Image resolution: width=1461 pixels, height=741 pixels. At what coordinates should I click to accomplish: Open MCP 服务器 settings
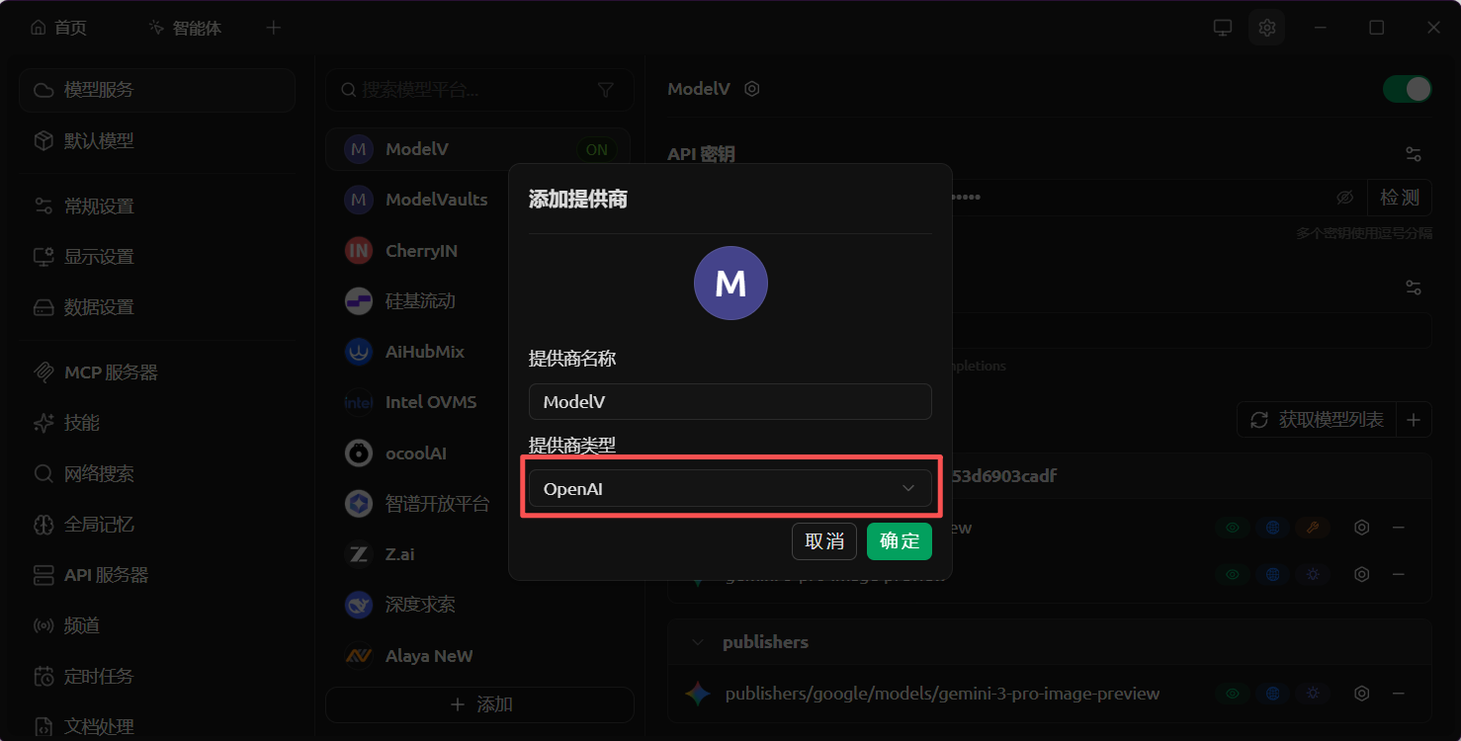[157, 372]
